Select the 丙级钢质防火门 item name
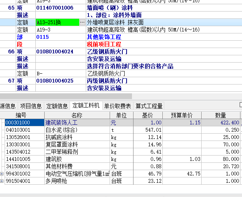The width and height of the screenshot is (242, 197). click(107, 81)
